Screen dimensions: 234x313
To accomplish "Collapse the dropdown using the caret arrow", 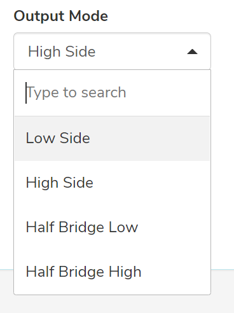I will (192, 52).
